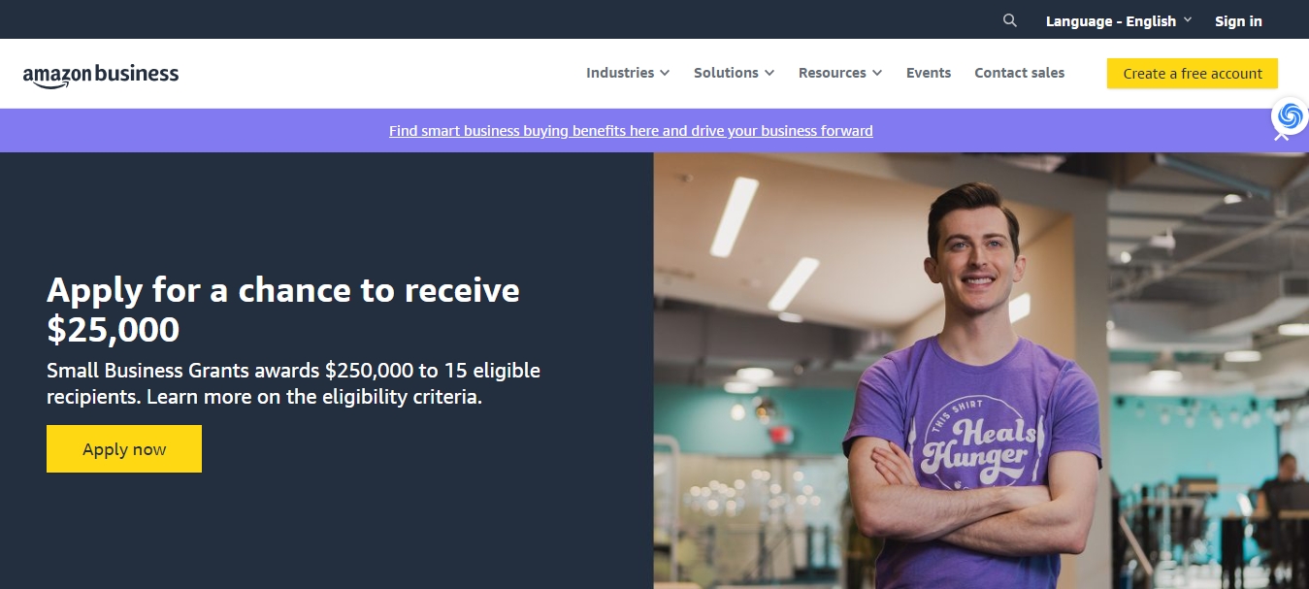This screenshot has width=1309, height=589.
Task: Select Contact sales in navigation
Action: (1019, 73)
